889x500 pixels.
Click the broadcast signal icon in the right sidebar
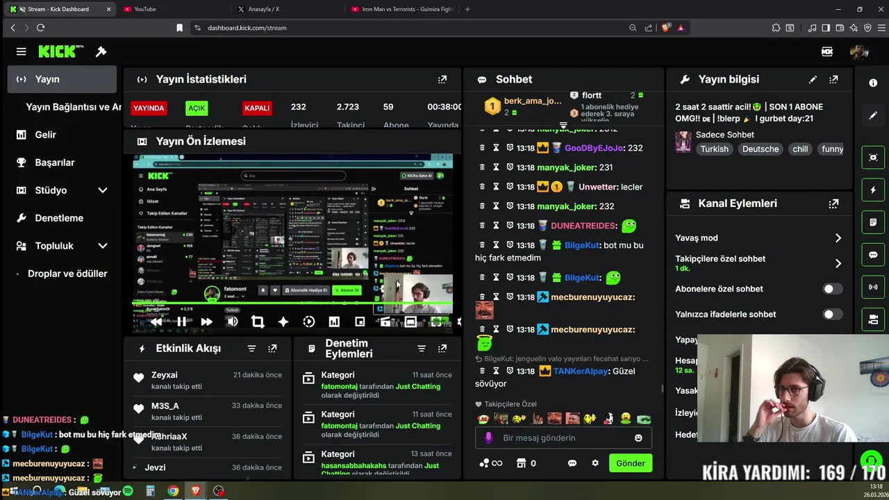click(x=873, y=287)
